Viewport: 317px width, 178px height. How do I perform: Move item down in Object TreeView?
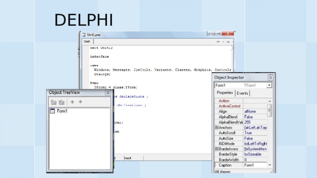pyautogui.click(x=80, y=102)
